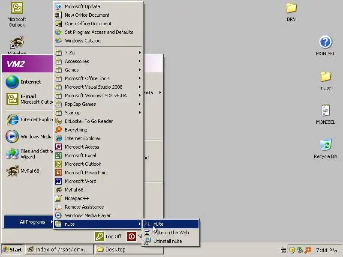Click the on-screen keyboard tray icon
This screenshot has height=257, width=343.
tap(283, 250)
